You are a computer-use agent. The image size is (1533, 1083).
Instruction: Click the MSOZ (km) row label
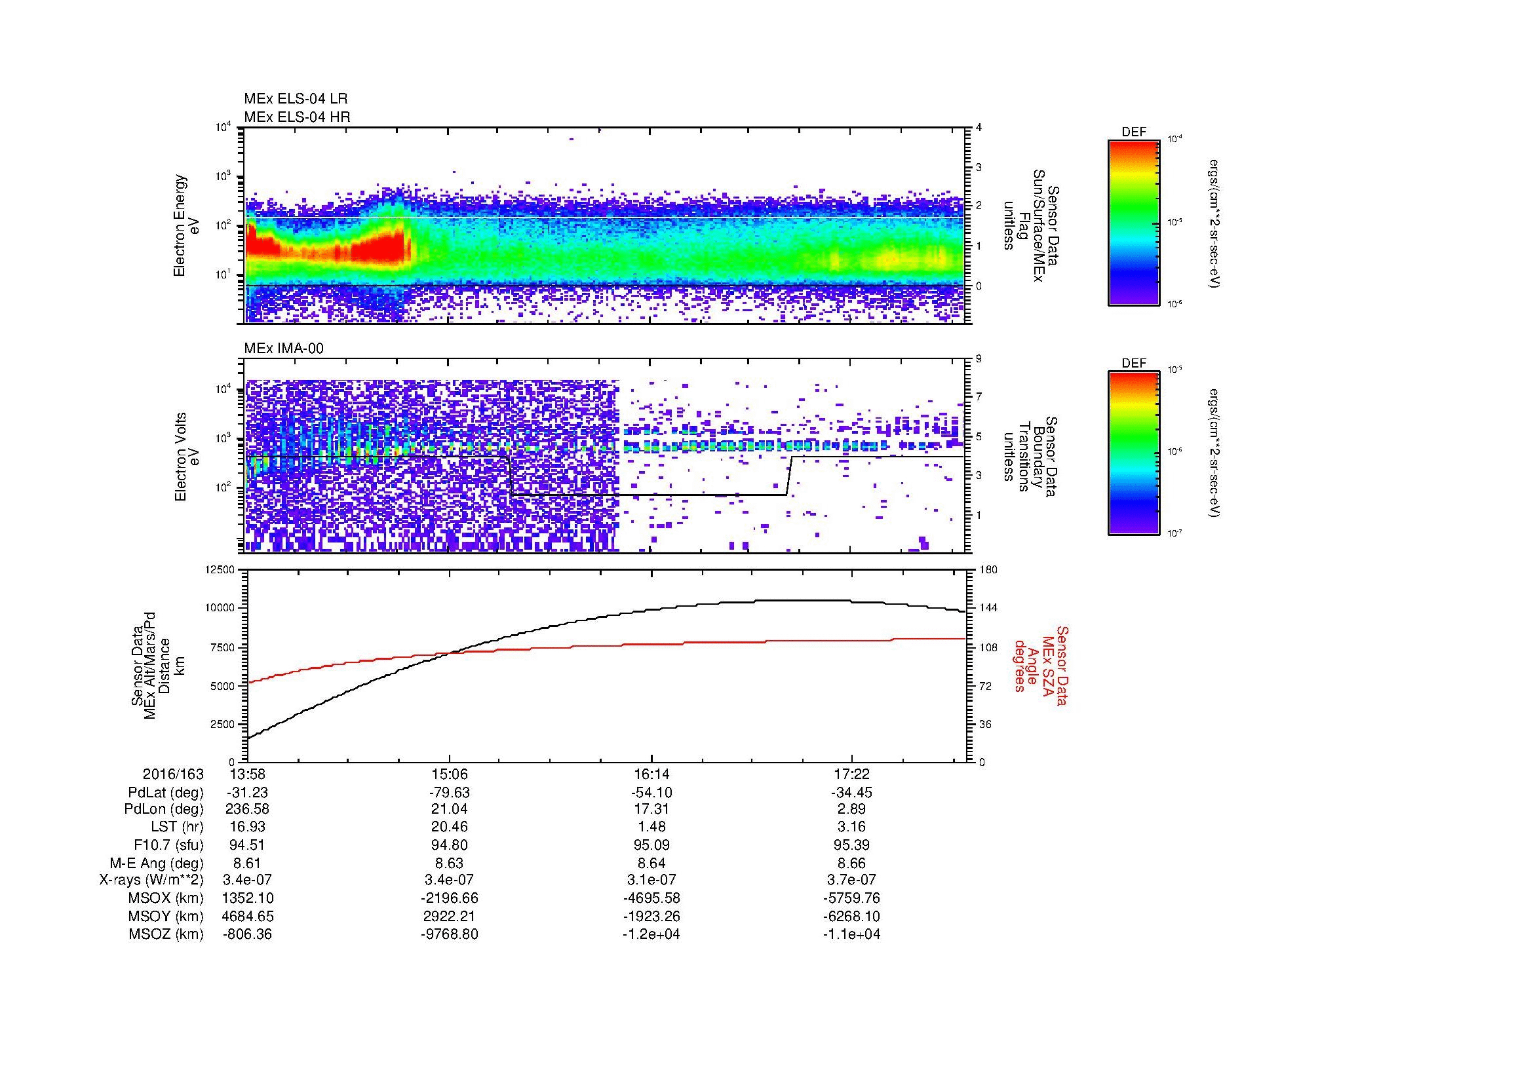(x=166, y=934)
